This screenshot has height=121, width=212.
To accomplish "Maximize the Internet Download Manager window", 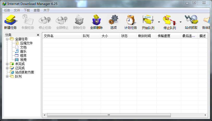I will (194, 3).
